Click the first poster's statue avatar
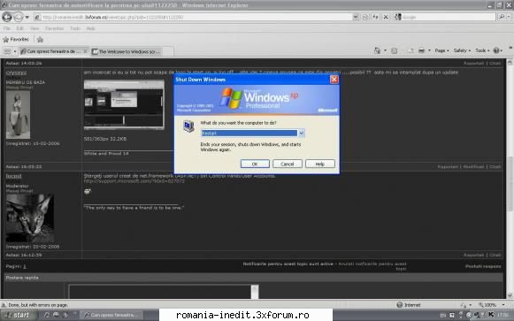This screenshot has width=514, height=321. pos(18,115)
